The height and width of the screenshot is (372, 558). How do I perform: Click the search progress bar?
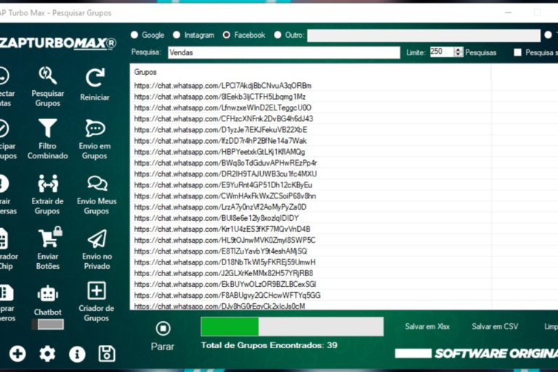pos(292,327)
